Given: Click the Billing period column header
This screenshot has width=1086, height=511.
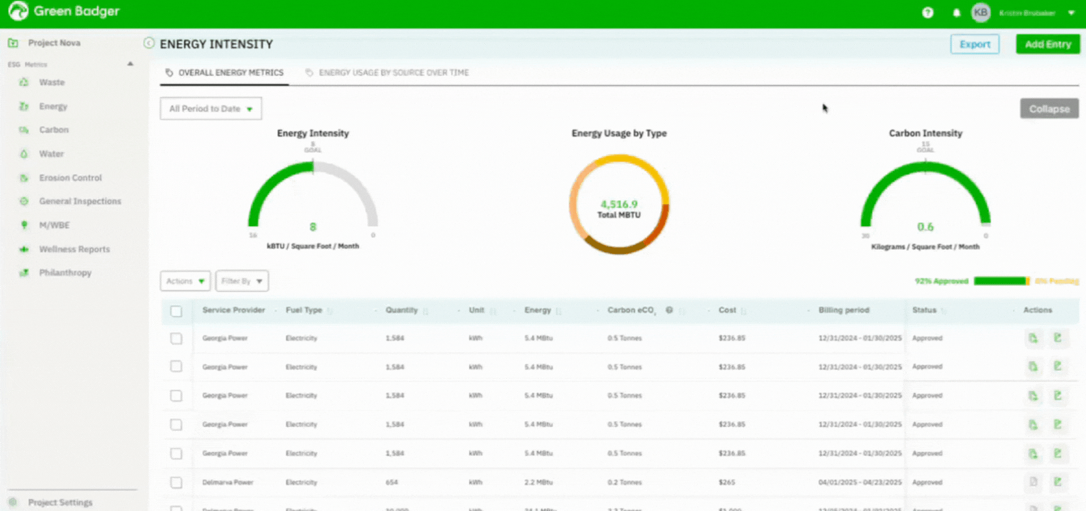Looking at the screenshot, I should (x=844, y=310).
